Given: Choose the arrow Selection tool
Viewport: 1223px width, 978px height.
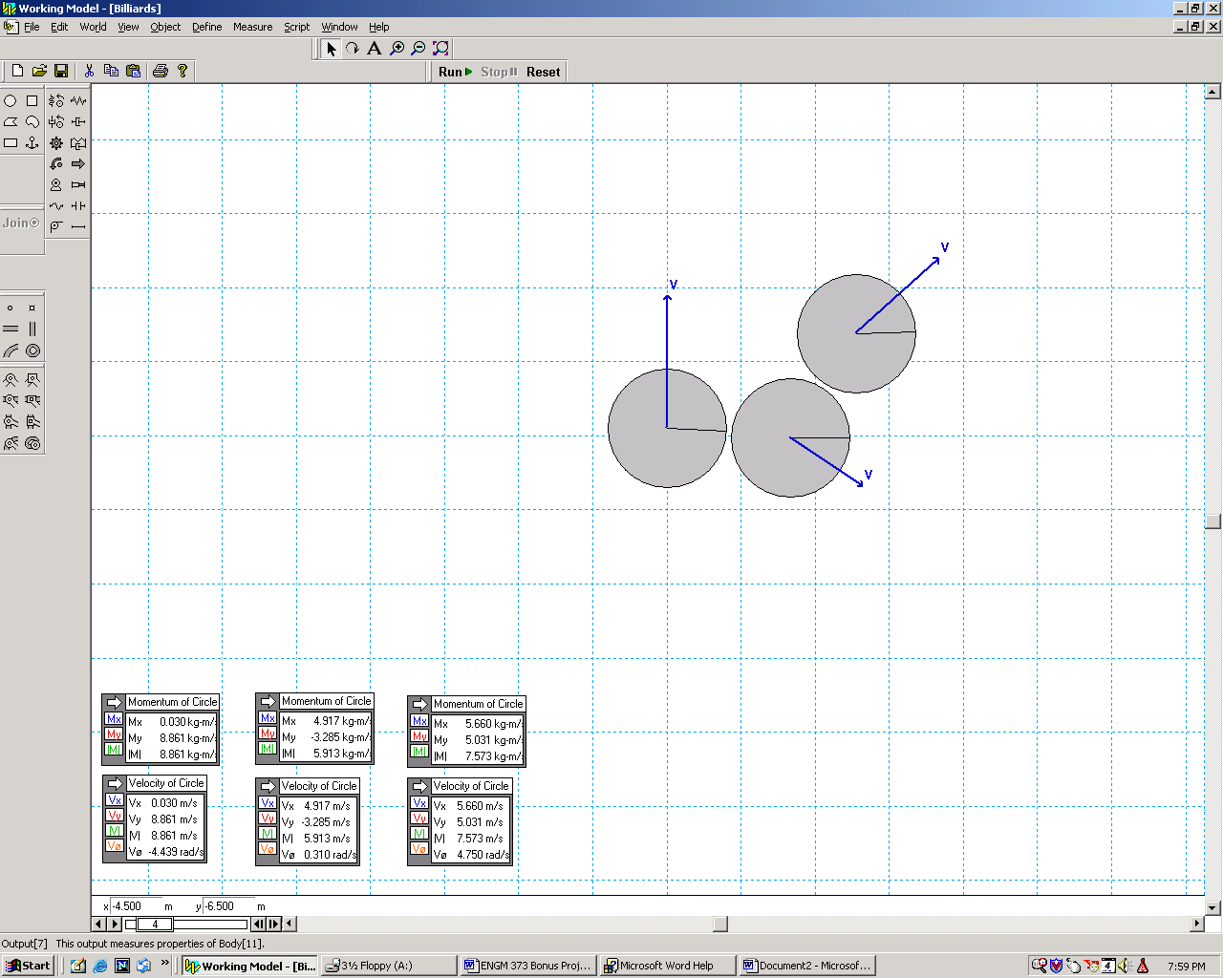Looking at the screenshot, I should pyautogui.click(x=332, y=49).
